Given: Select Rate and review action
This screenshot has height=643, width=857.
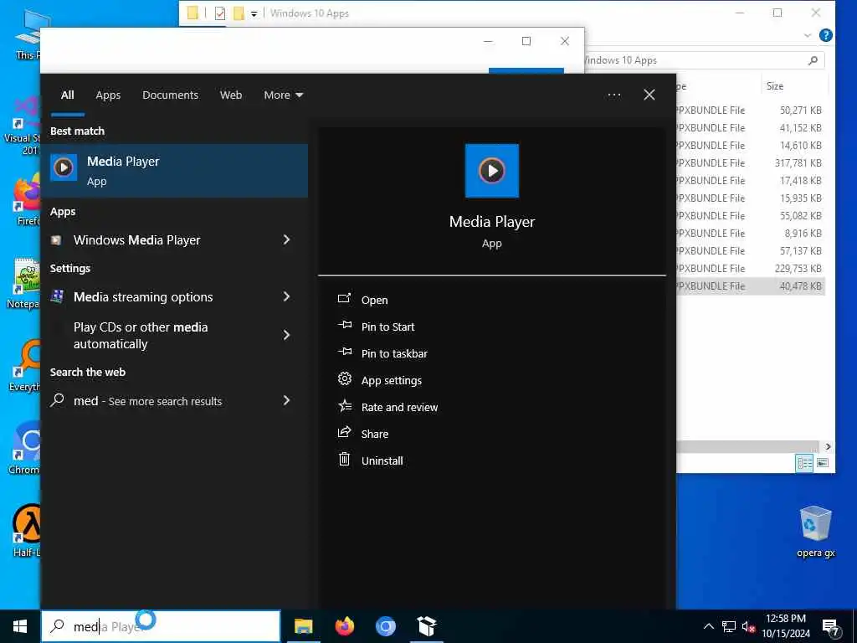Looking at the screenshot, I should click(x=399, y=408).
